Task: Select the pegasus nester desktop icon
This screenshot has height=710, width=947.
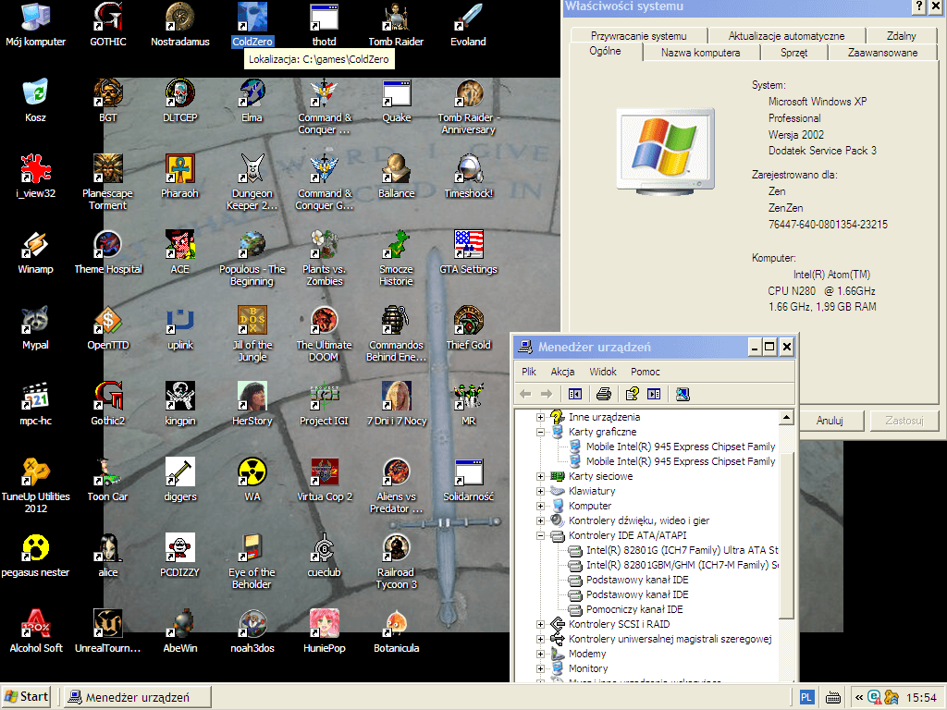Action: coord(36,556)
